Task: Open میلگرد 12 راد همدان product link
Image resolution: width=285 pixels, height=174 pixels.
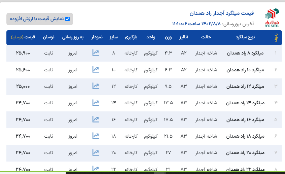Action: [245, 86]
